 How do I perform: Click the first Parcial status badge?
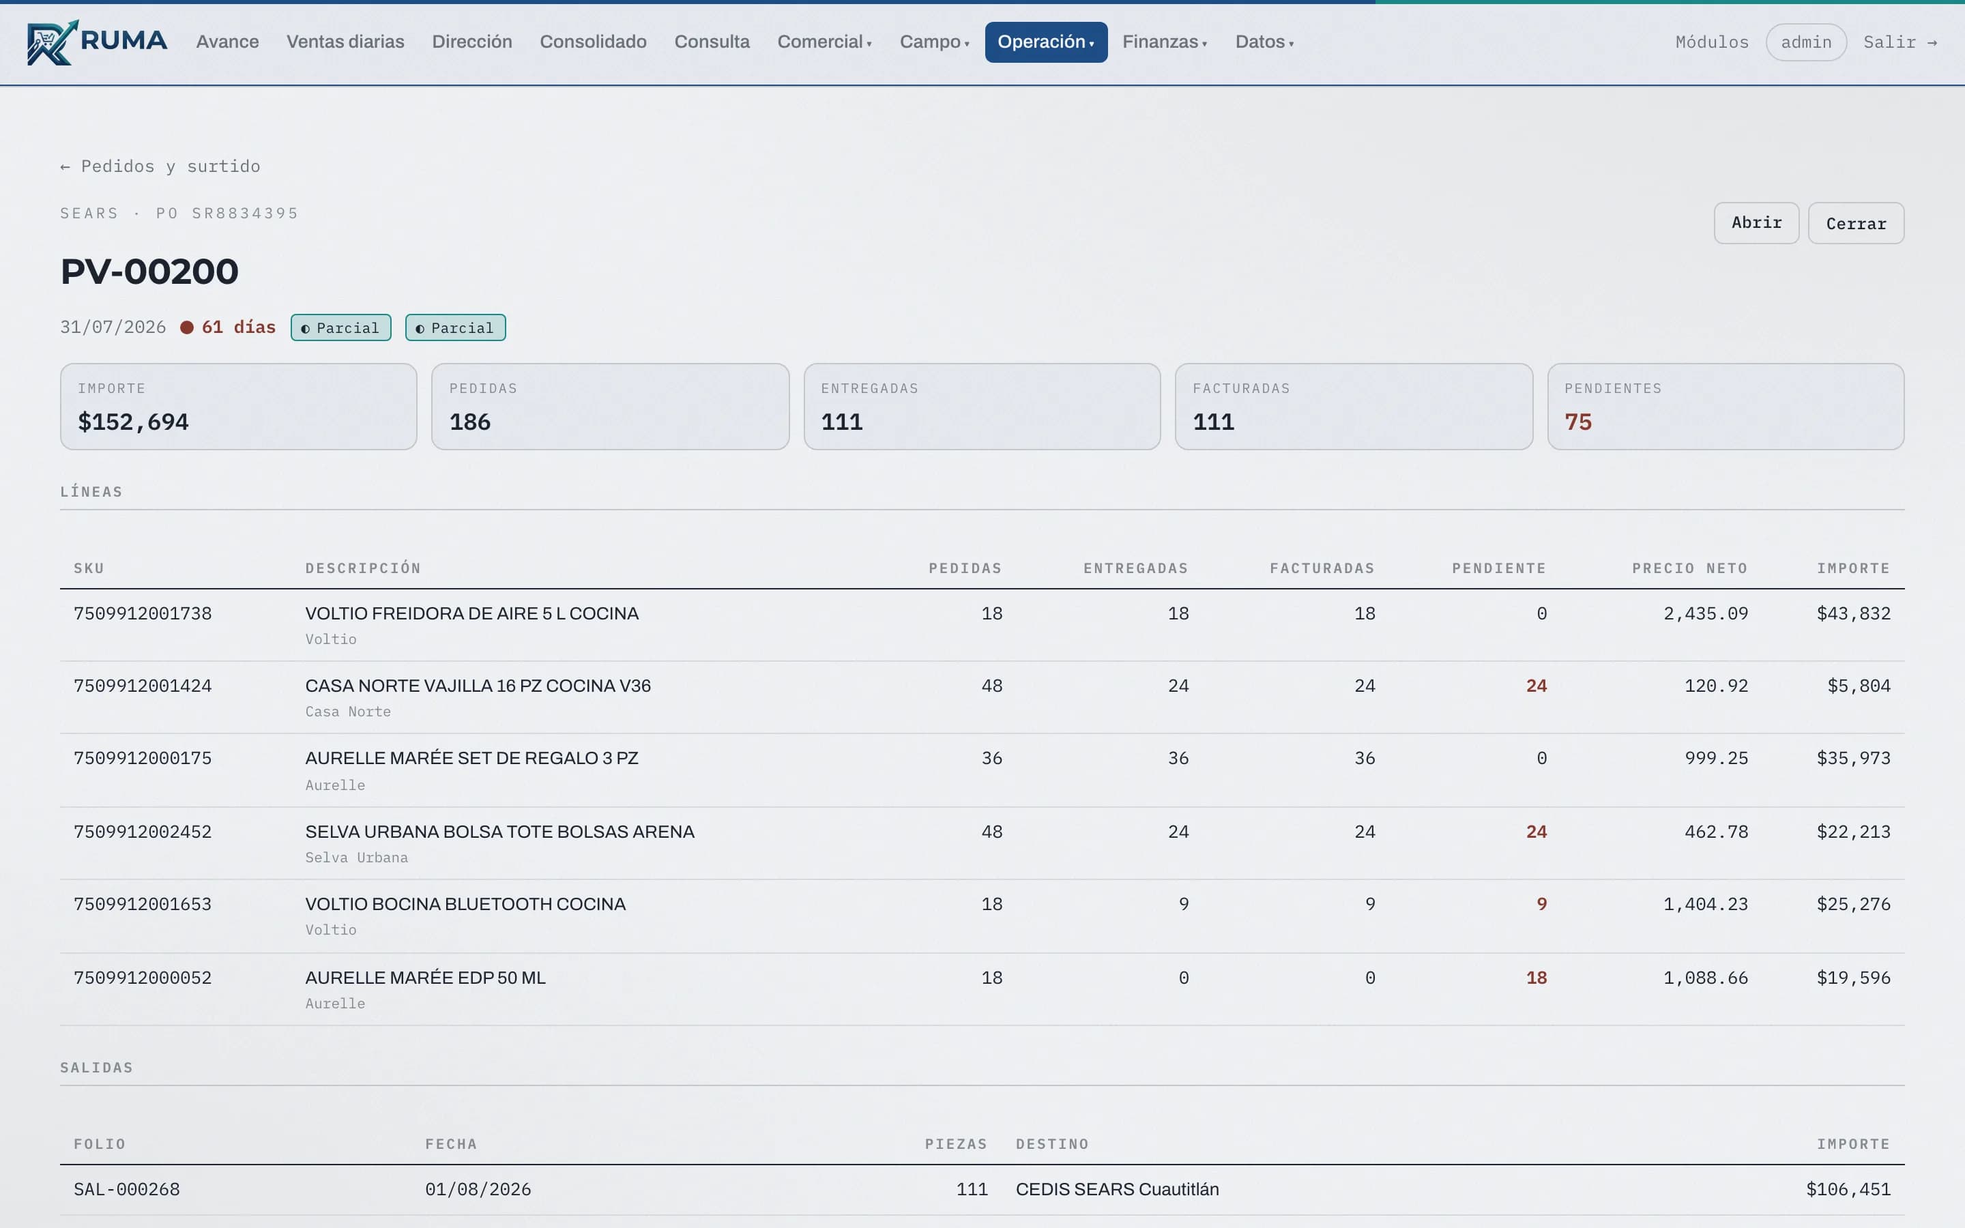click(341, 327)
